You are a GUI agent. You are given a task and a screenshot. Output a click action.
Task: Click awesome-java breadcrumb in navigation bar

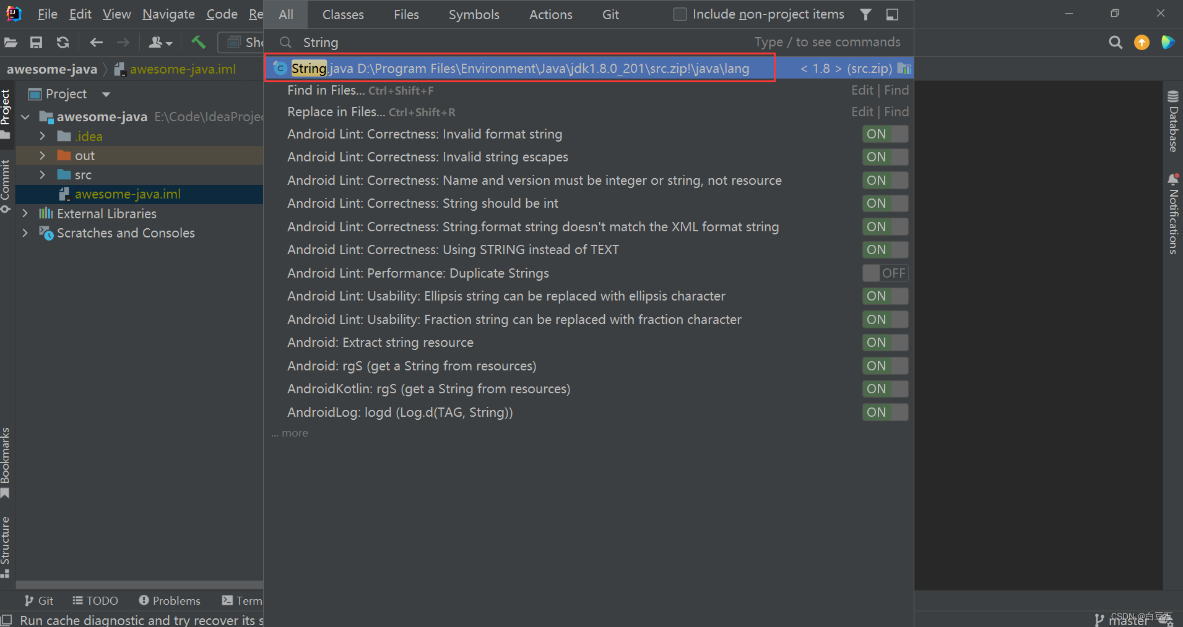(x=52, y=69)
